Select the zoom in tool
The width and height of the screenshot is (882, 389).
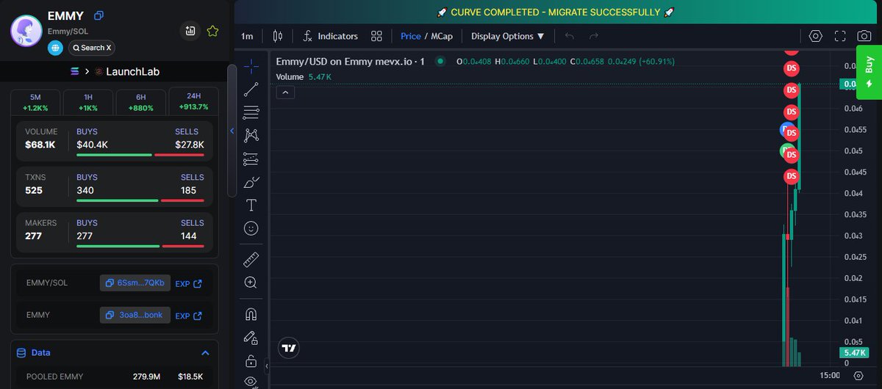click(251, 283)
